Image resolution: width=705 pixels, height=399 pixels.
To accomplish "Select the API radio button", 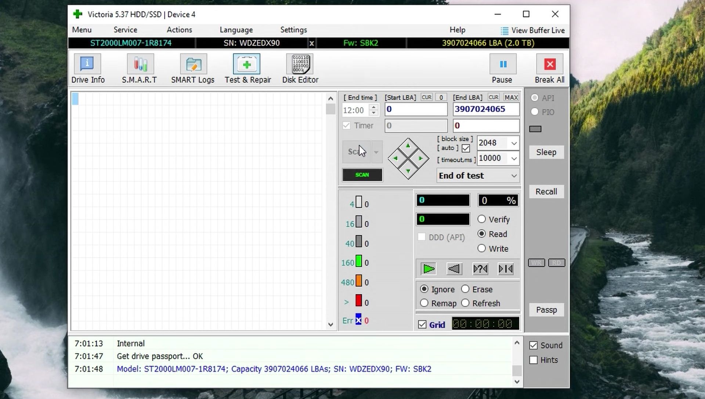I will 535,98.
